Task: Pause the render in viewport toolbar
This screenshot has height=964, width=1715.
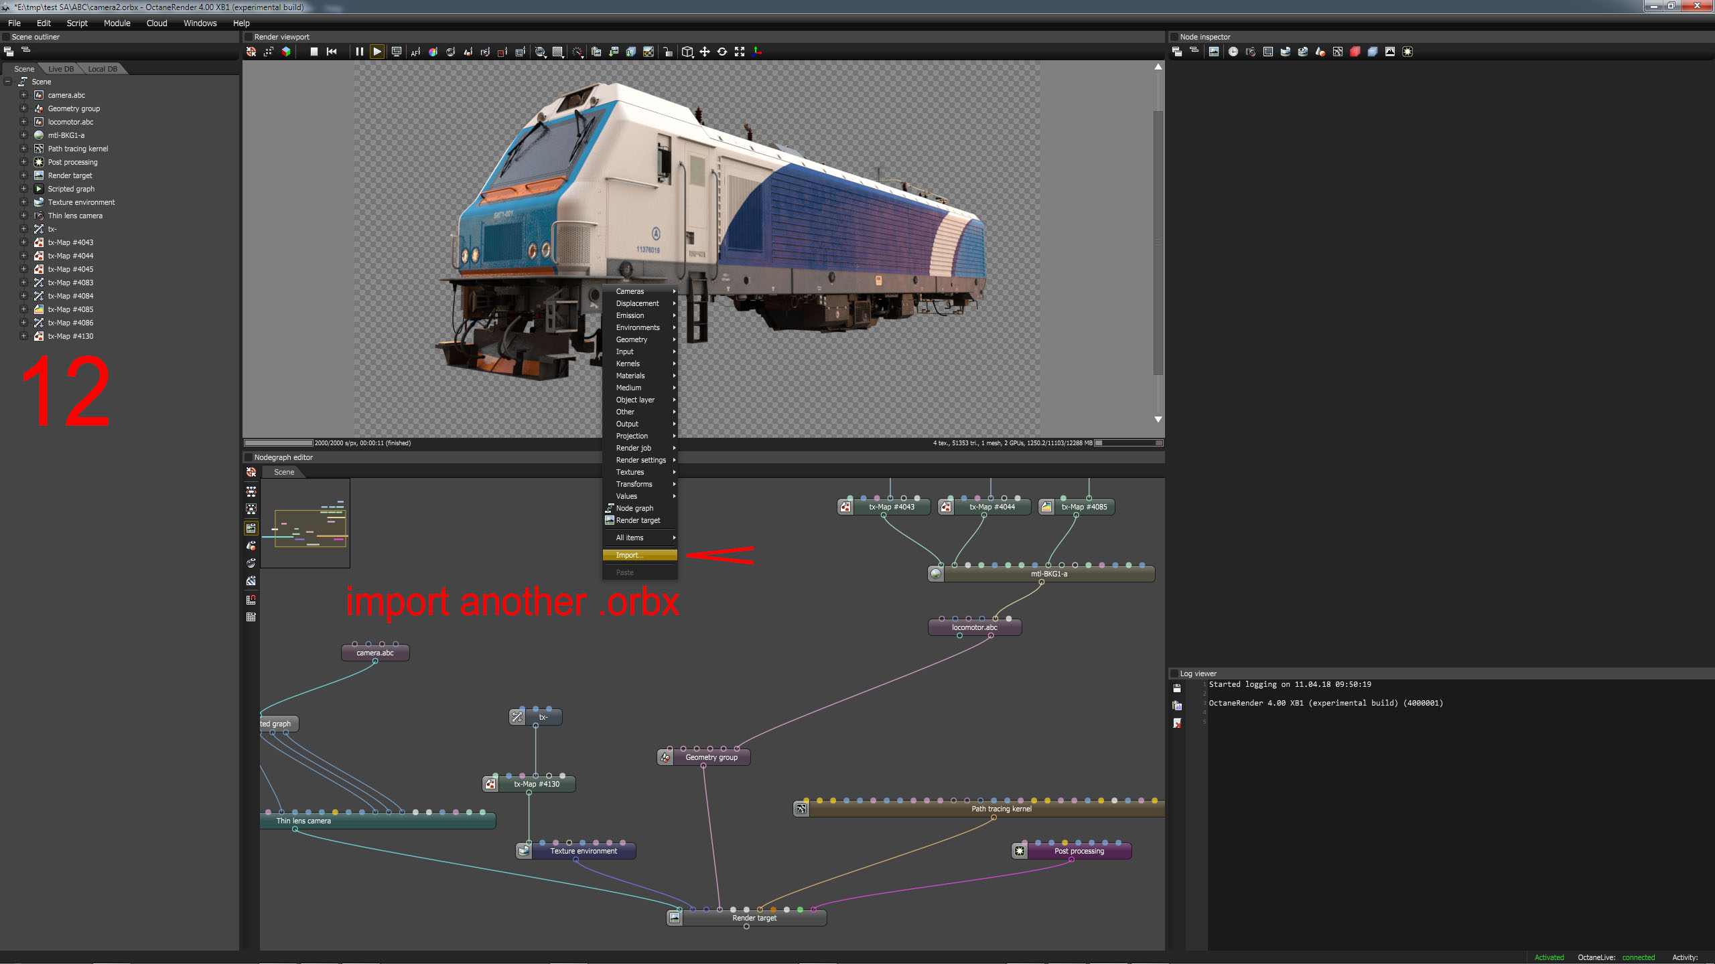Action: 359,52
